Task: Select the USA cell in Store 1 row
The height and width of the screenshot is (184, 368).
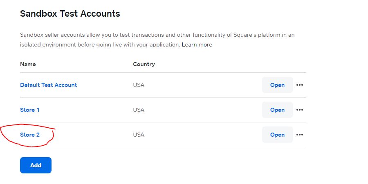Action: (139, 110)
